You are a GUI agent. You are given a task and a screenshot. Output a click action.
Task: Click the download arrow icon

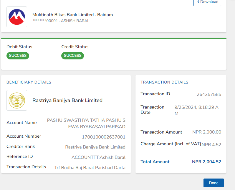click(198, 2)
